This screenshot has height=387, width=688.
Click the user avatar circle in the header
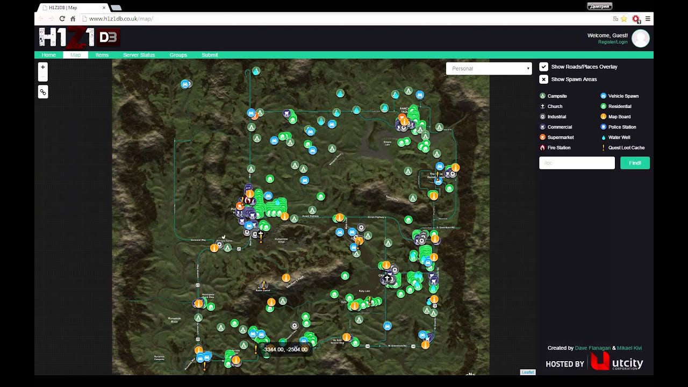(x=641, y=38)
